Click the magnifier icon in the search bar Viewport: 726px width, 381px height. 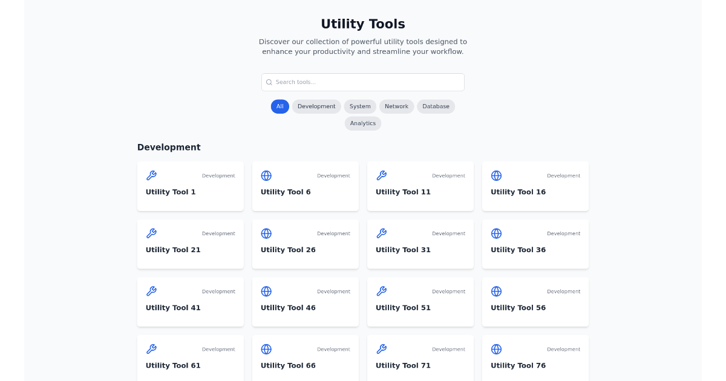(269, 82)
